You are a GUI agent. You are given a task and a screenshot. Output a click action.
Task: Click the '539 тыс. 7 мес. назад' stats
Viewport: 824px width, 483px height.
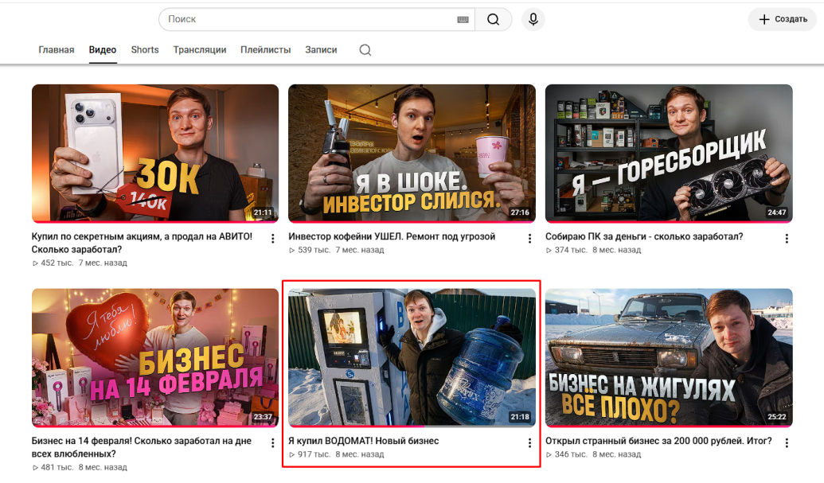pyautogui.click(x=337, y=251)
